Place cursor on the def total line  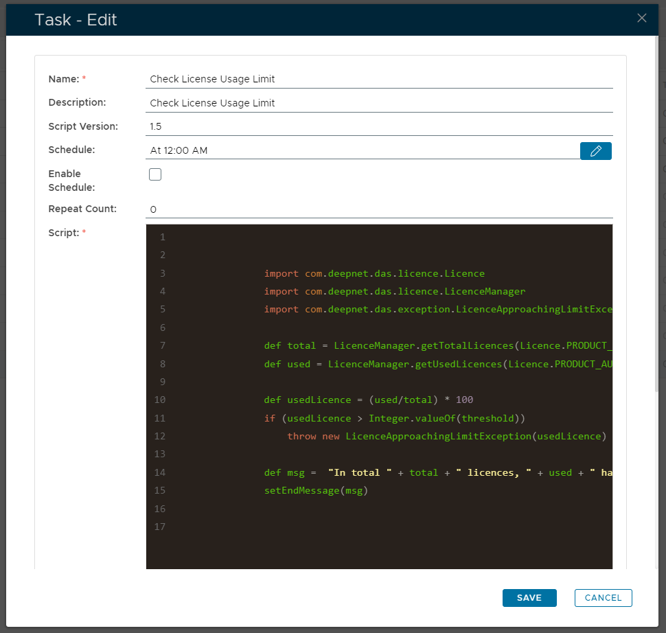click(437, 345)
